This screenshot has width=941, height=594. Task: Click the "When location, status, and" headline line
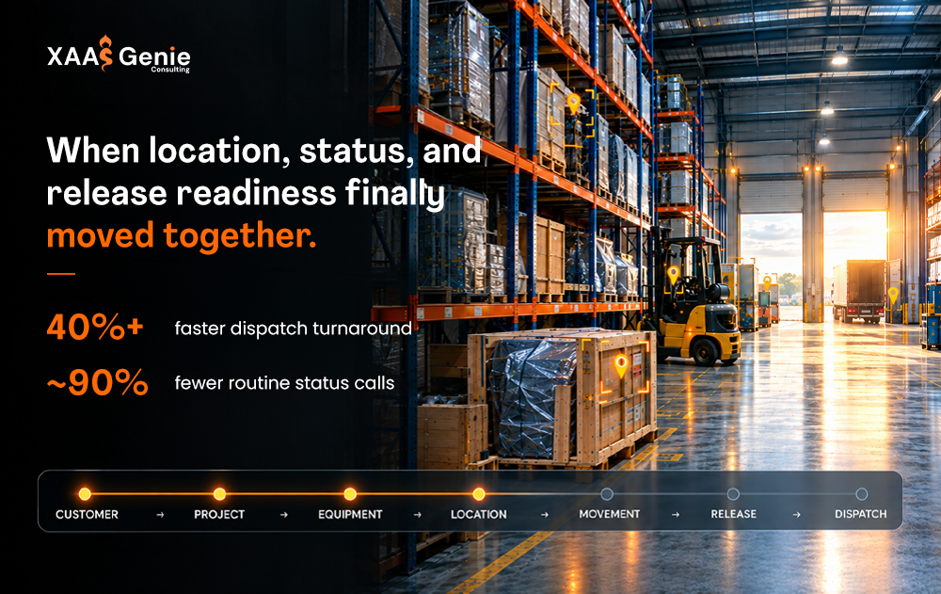pyautogui.click(x=264, y=151)
